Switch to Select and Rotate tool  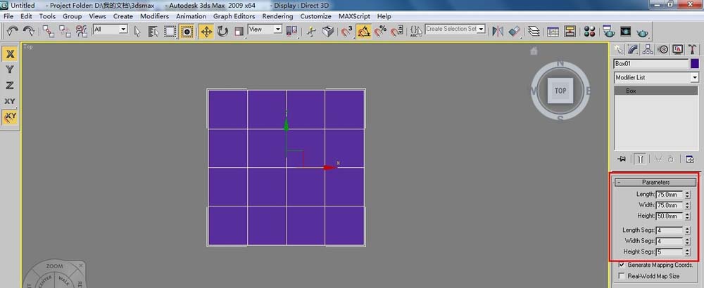pyautogui.click(x=222, y=31)
